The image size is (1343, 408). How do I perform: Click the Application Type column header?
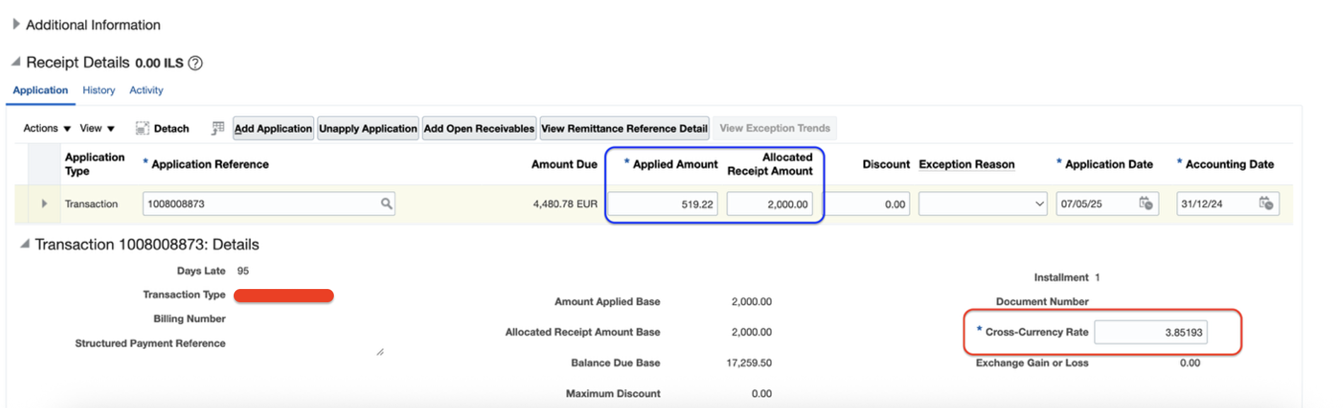point(95,164)
